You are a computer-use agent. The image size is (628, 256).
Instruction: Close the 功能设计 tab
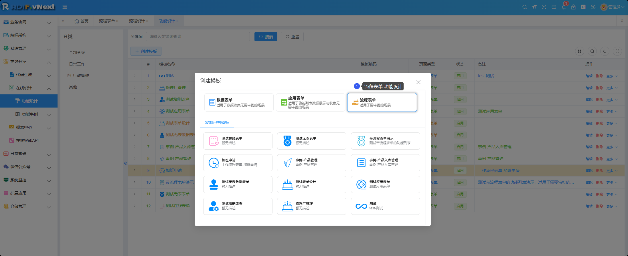(177, 21)
